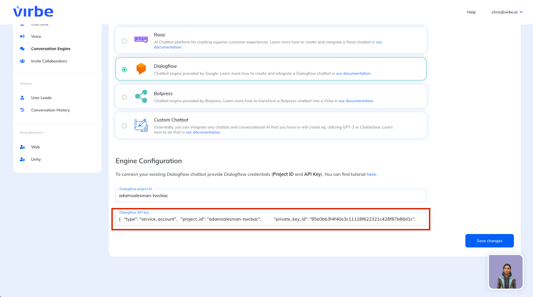This screenshot has width=533, height=297.
Task: Open the Web deployment sidebar item
Action: 35,147
